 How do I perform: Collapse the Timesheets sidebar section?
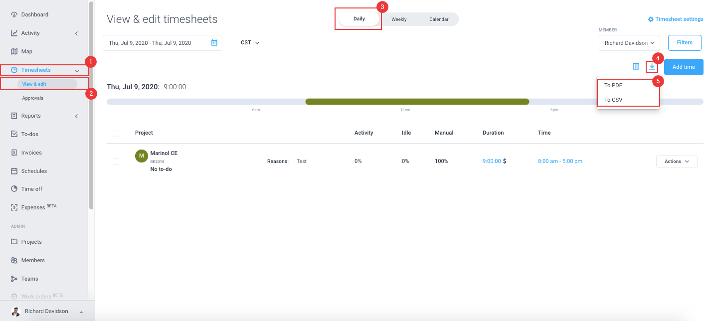point(78,70)
